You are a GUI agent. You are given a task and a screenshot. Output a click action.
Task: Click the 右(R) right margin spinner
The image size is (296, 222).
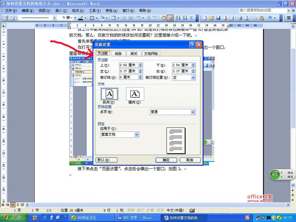pos(193,71)
